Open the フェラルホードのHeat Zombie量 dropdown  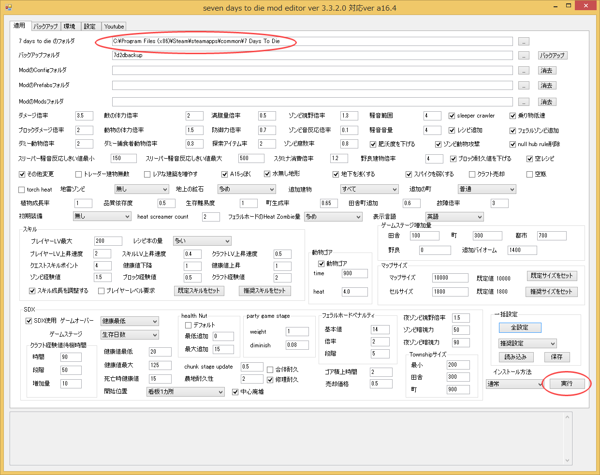[333, 217]
